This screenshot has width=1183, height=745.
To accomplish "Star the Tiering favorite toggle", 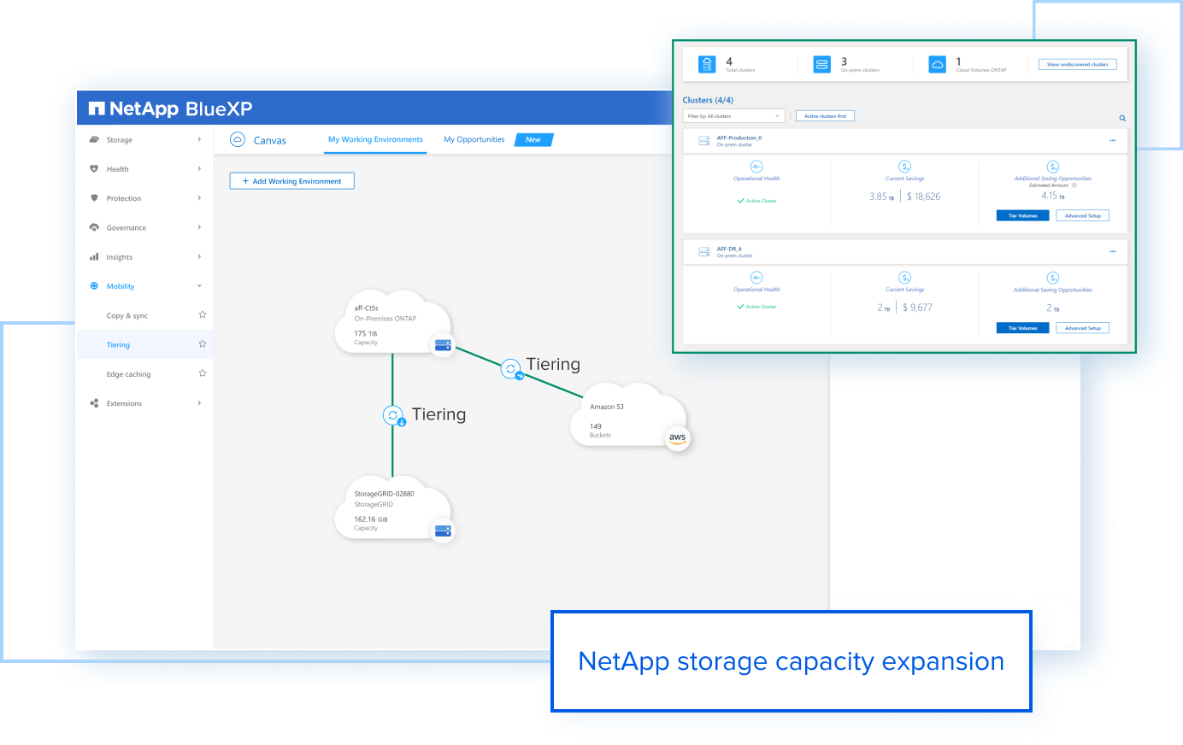I will pyautogui.click(x=203, y=343).
